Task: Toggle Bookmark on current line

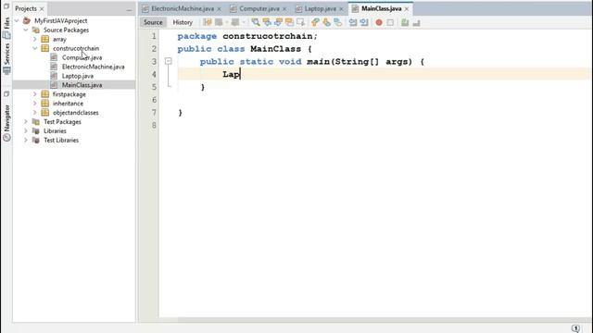Action: (337, 22)
